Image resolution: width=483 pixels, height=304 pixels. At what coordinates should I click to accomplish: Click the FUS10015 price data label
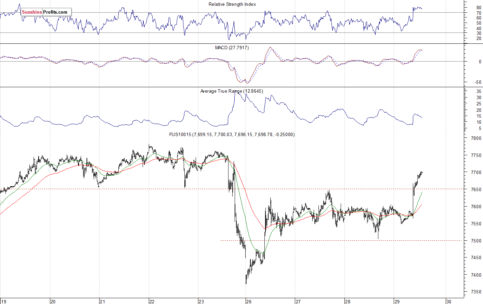pos(232,134)
